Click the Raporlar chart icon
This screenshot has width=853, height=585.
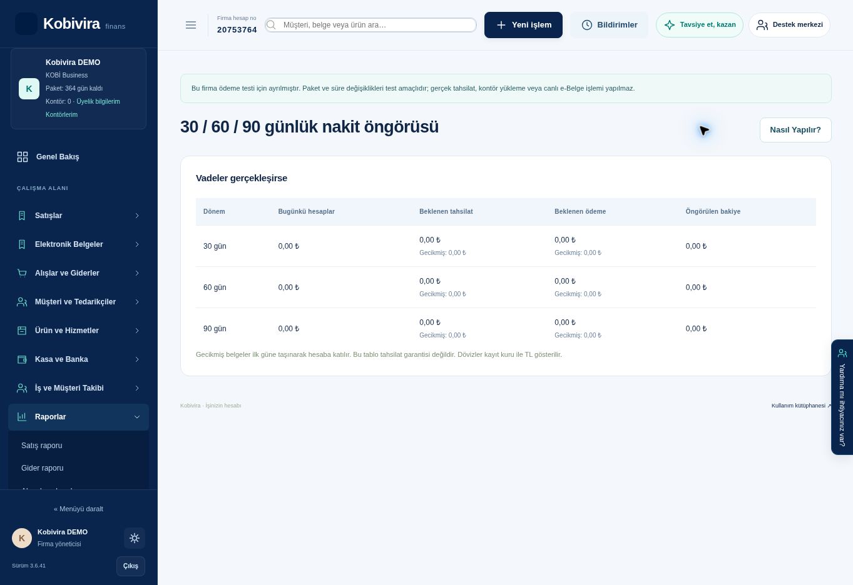[22, 417]
